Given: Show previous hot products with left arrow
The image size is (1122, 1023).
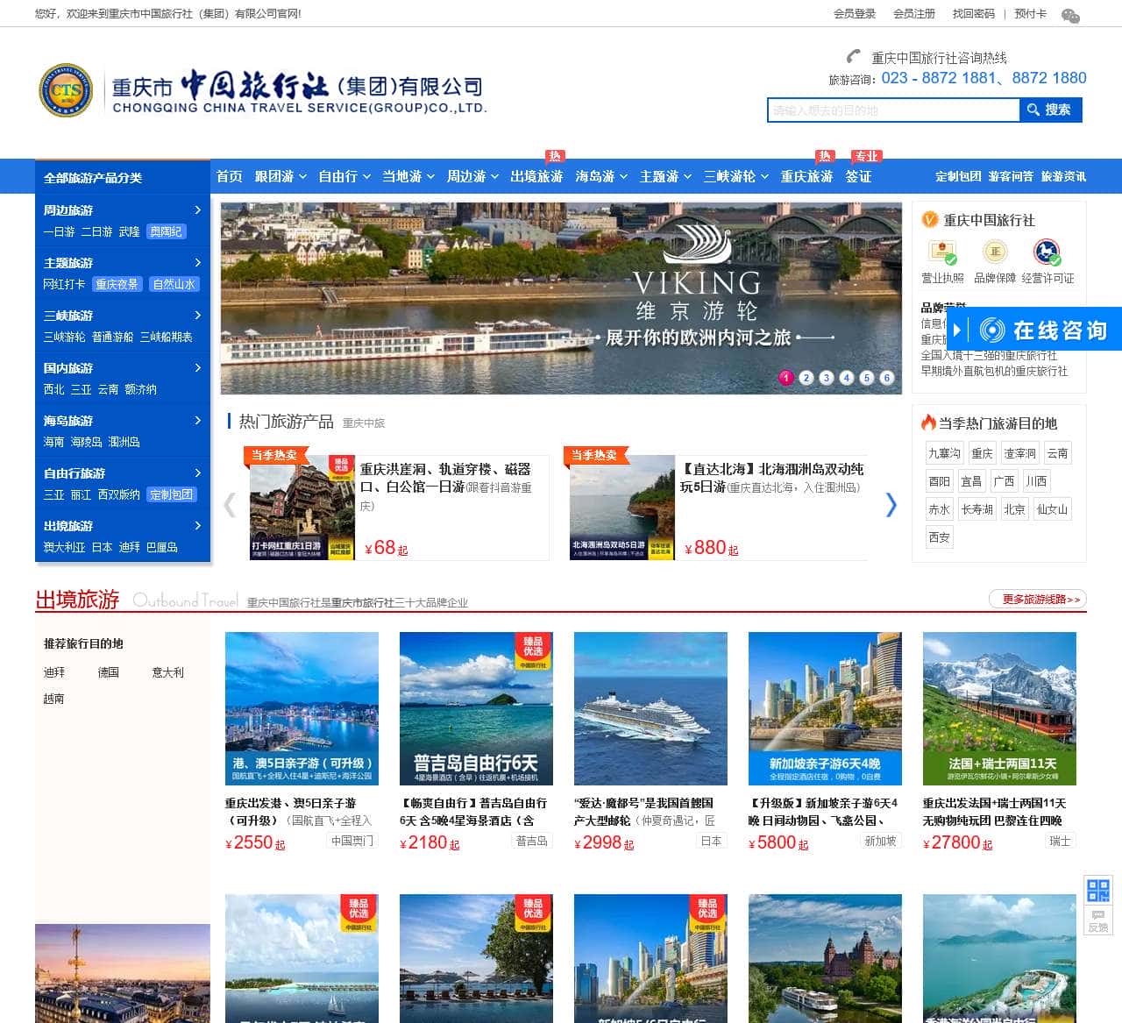Looking at the screenshot, I should (x=230, y=505).
